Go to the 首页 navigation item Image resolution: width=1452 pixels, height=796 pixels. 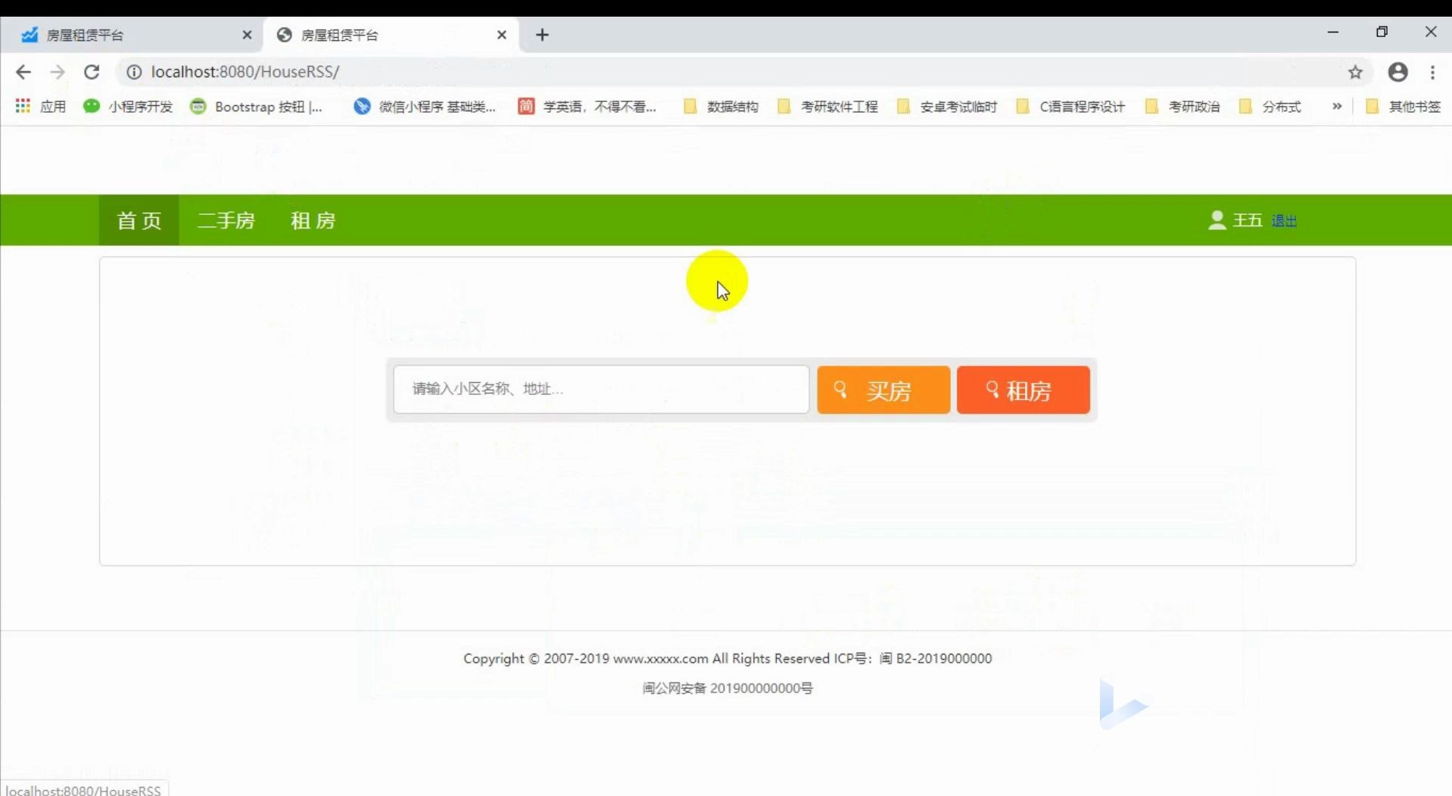[x=139, y=220]
